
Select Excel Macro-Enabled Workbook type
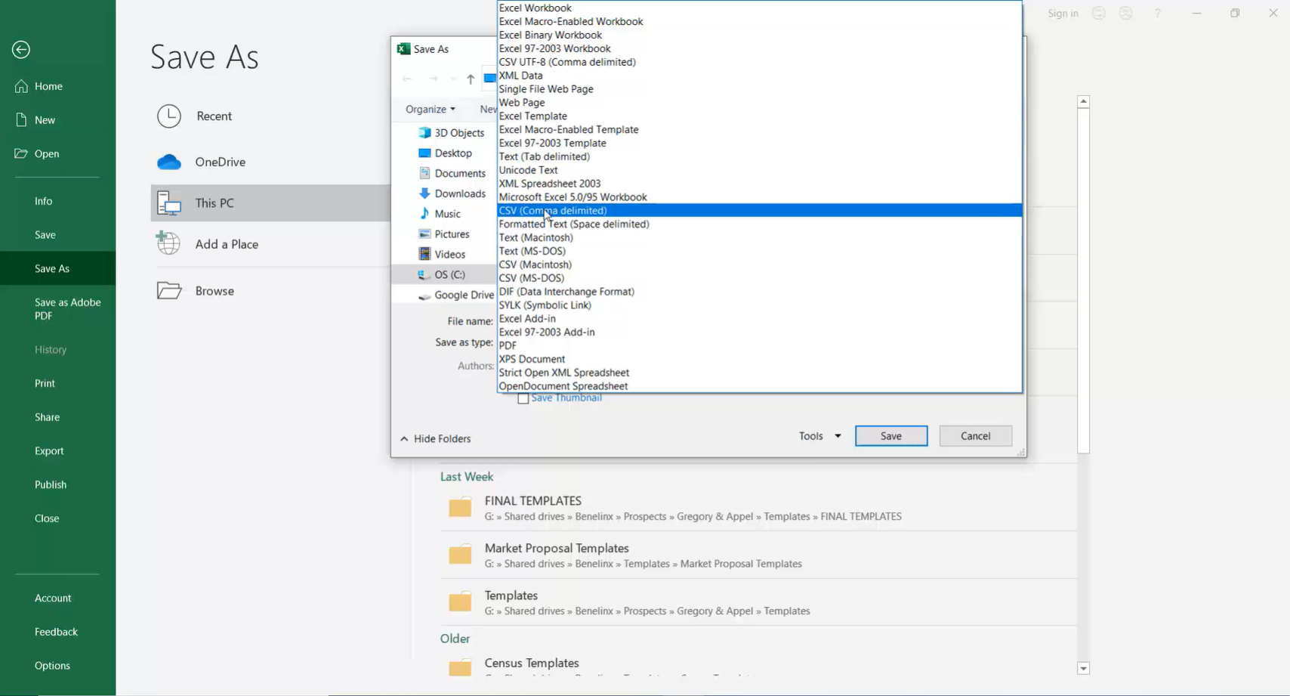point(759,21)
